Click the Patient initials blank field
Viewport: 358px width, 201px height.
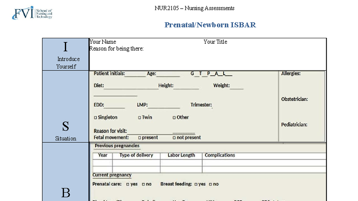(135, 75)
